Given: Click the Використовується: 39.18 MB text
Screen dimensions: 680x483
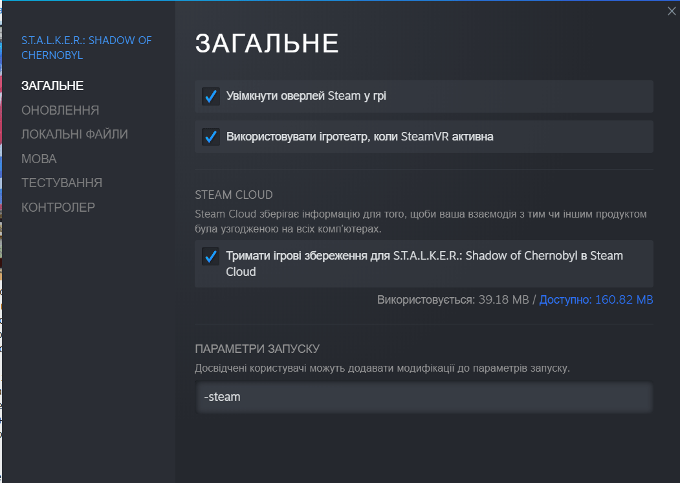Looking at the screenshot, I should click(453, 300).
